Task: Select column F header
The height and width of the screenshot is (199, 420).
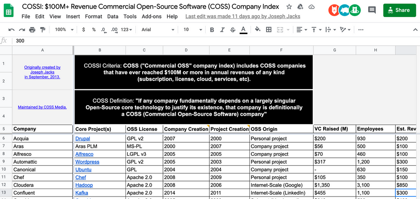Action: [281, 50]
